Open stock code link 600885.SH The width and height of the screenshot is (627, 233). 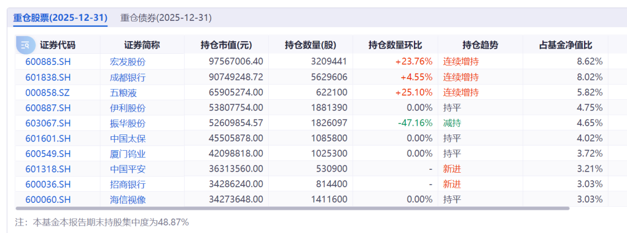pos(48,61)
